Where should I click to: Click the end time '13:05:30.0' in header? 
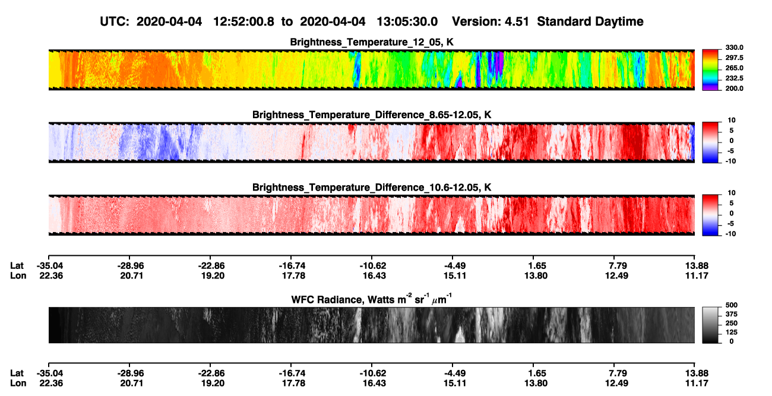(407, 21)
